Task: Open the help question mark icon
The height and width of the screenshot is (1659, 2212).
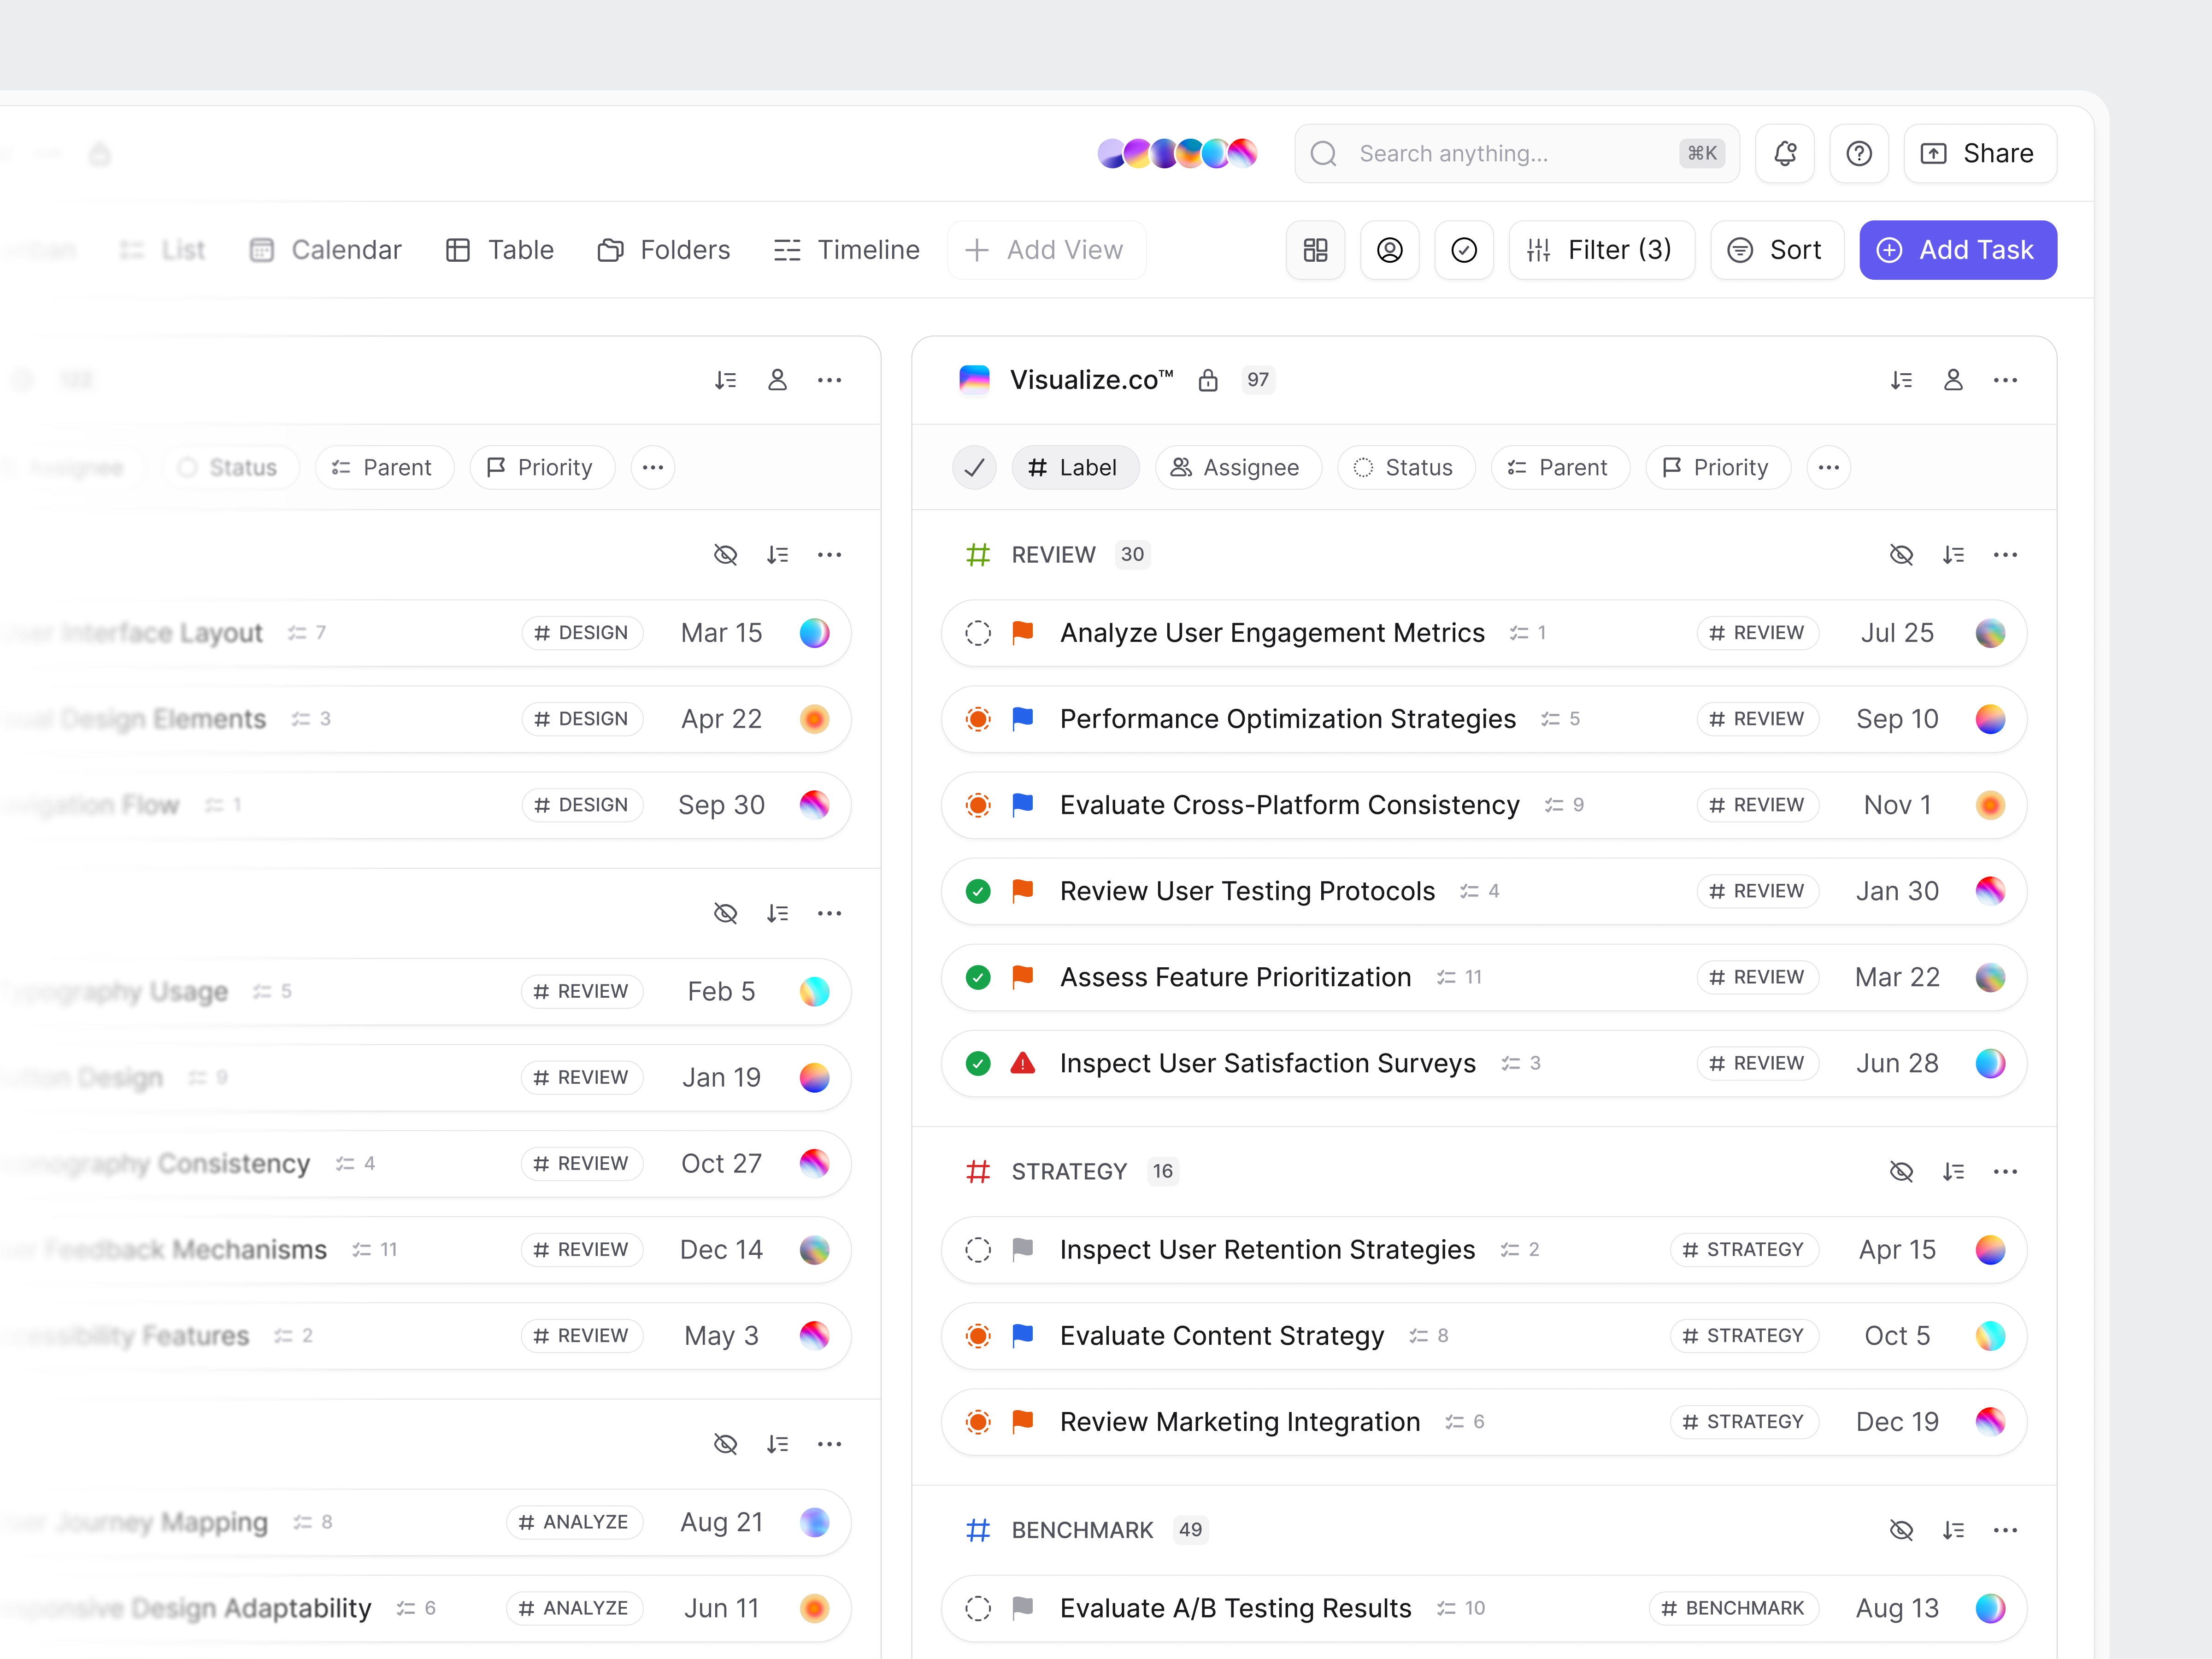Action: (x=1858, y=153)
